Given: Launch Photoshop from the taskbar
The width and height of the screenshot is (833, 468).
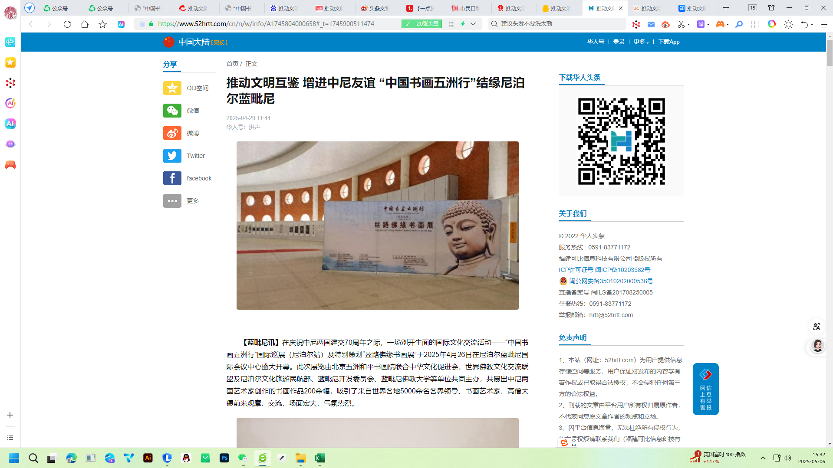Looking at the screenshot, I should tap(224, 458).
